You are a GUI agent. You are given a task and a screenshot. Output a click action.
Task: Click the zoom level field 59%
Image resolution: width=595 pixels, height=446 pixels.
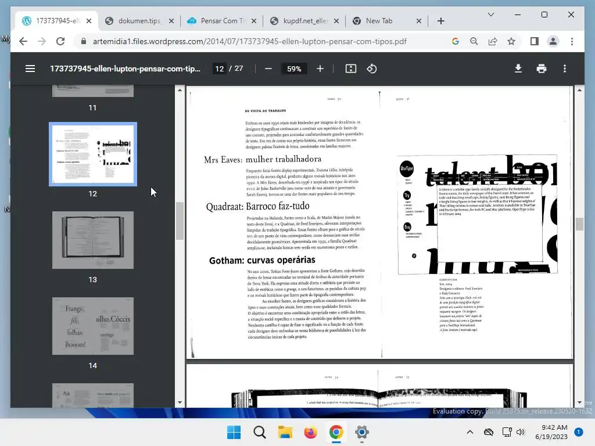click(x=294, y=69)
